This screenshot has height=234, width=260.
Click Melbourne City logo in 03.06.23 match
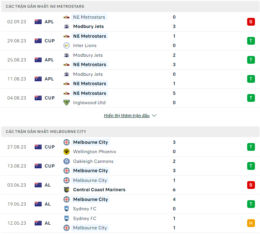coord(67,180)
